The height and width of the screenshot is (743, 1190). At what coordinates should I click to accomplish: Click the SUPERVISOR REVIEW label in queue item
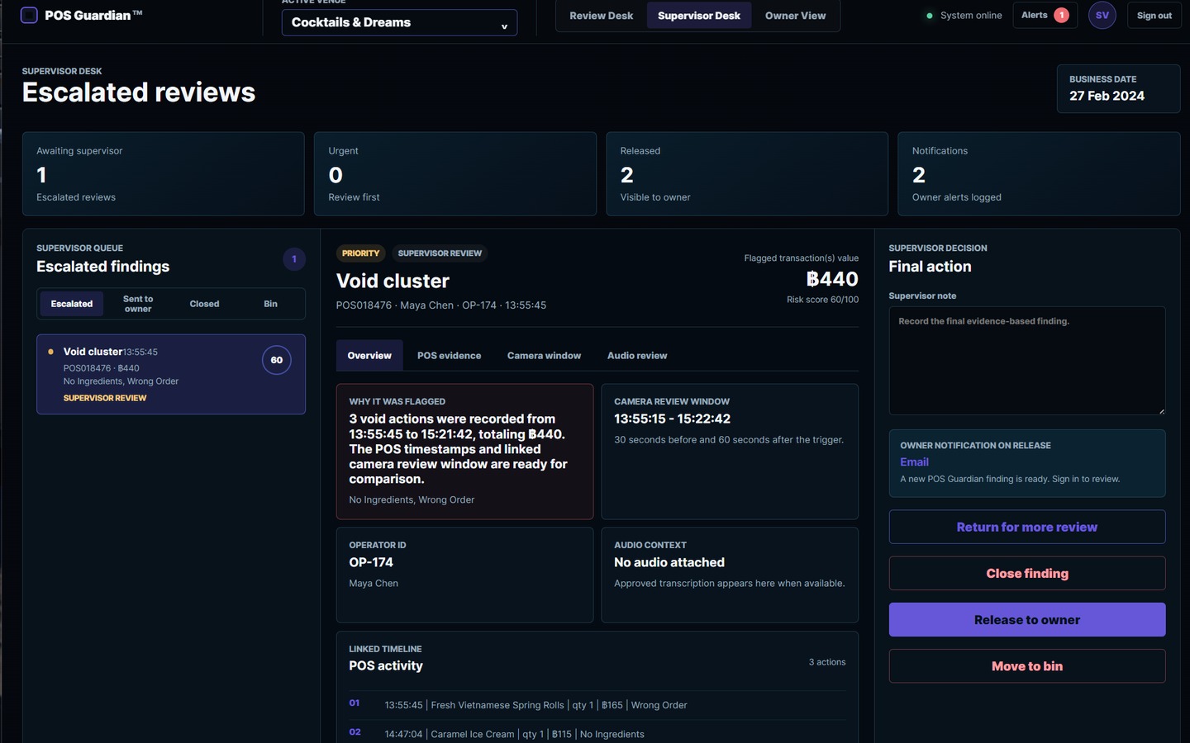[x=105, y=398]
